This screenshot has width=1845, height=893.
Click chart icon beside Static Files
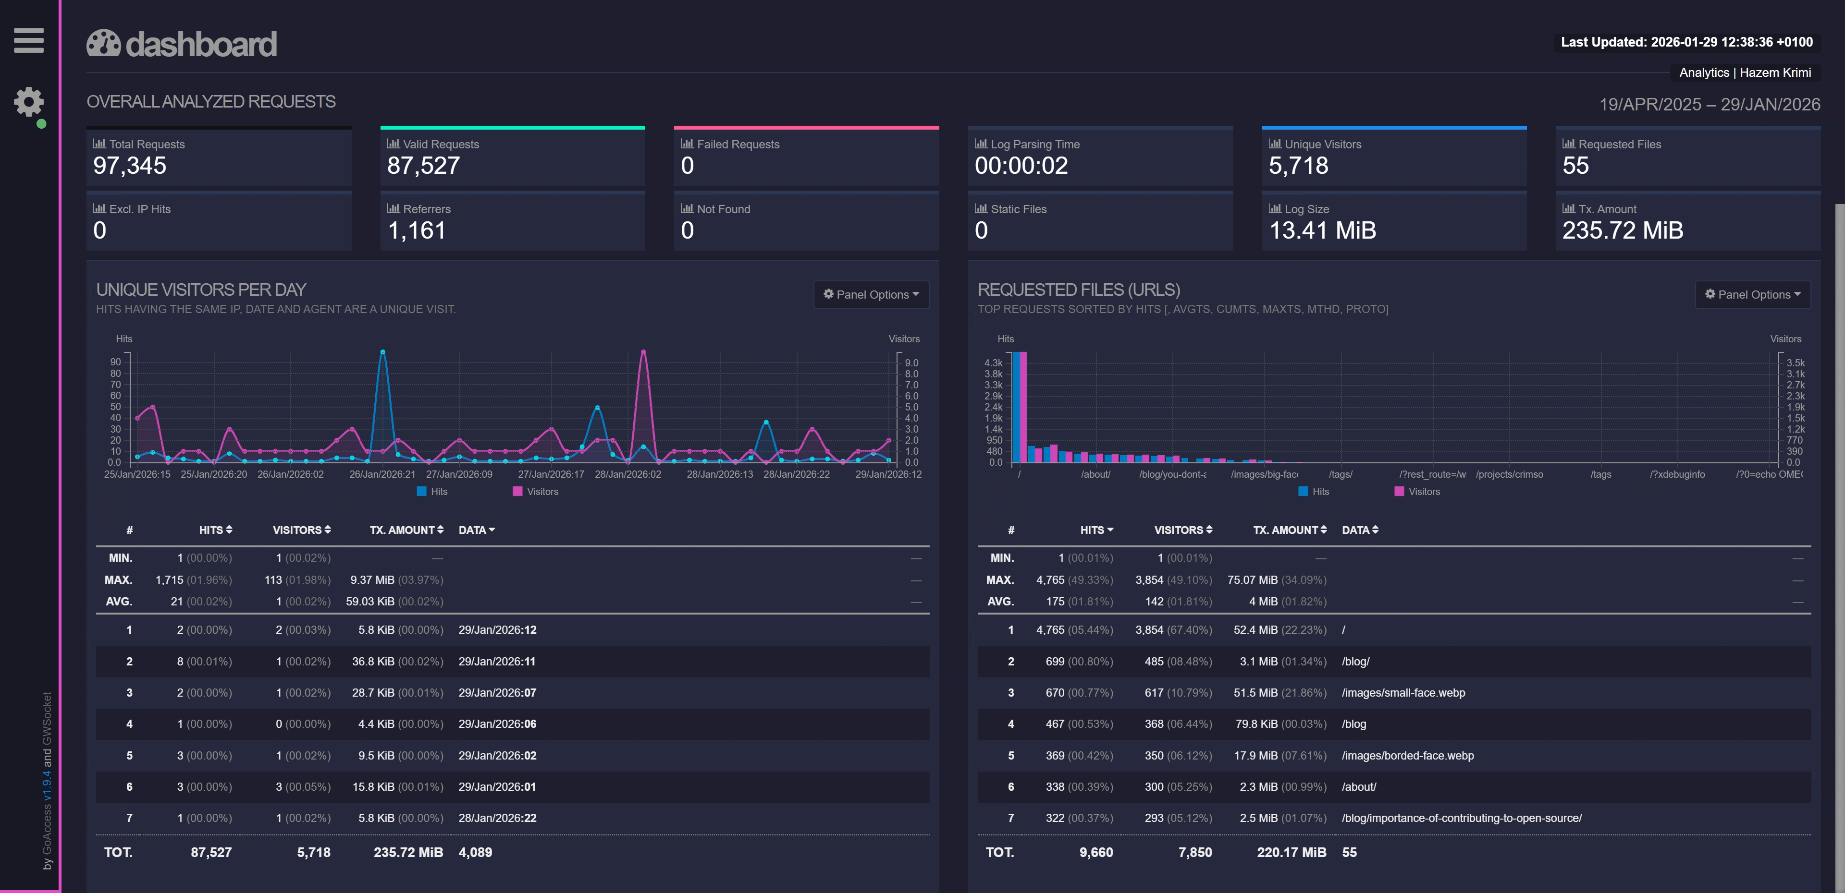coord(981,209)
